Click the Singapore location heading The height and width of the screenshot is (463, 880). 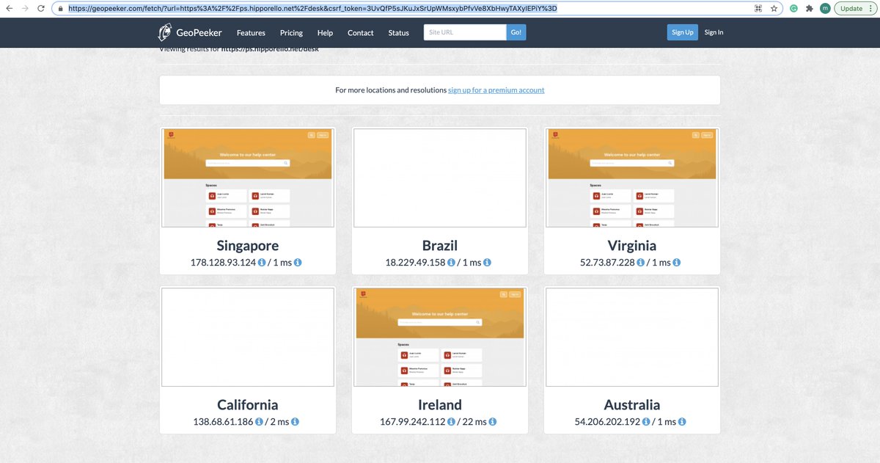[x=248, y=245]
